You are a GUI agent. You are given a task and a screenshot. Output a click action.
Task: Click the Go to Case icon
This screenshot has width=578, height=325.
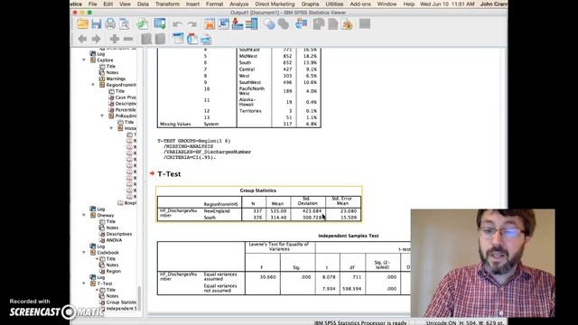coord(223,24)
